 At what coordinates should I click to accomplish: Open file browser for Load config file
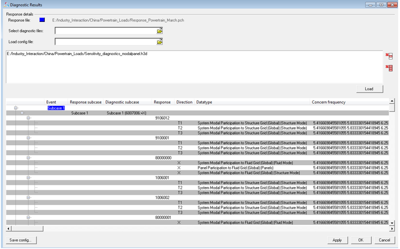[159, 42]
